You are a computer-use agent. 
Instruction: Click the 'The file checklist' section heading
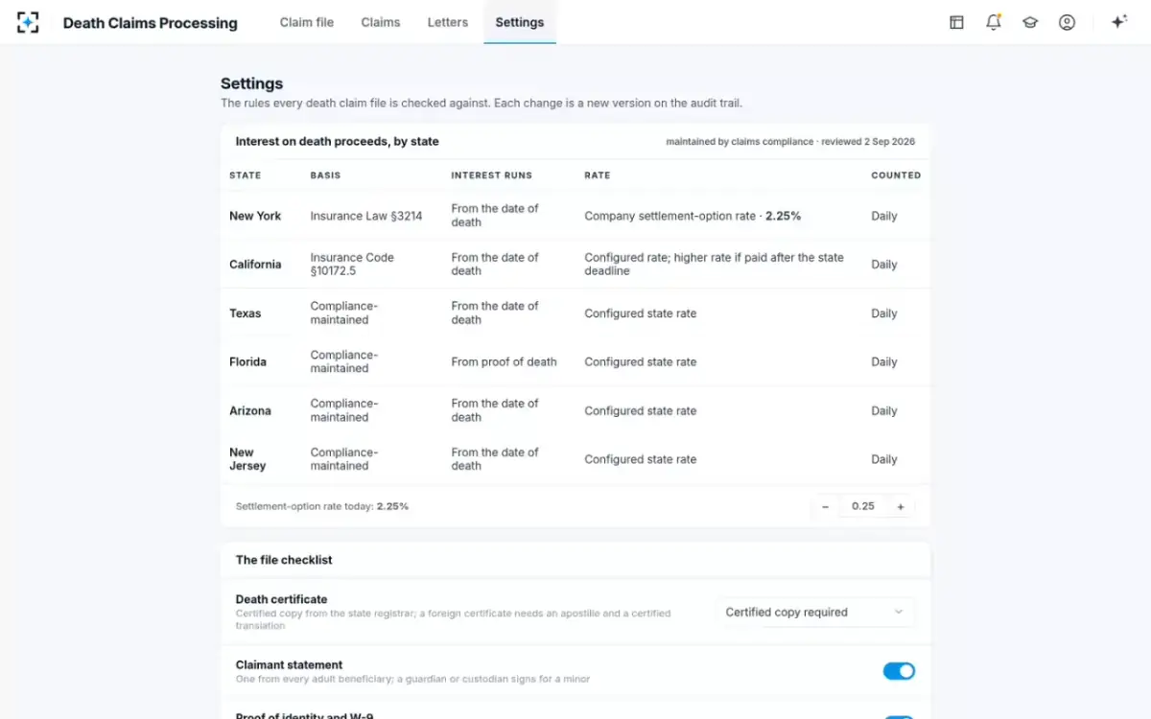pos(284,560)
